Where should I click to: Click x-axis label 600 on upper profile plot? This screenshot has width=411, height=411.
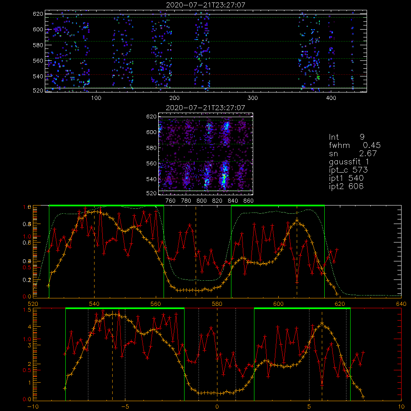coord(278,304)
